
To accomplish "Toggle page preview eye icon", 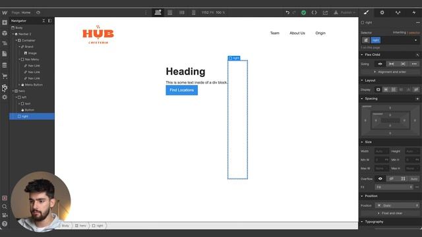I will tap(38, 13).
